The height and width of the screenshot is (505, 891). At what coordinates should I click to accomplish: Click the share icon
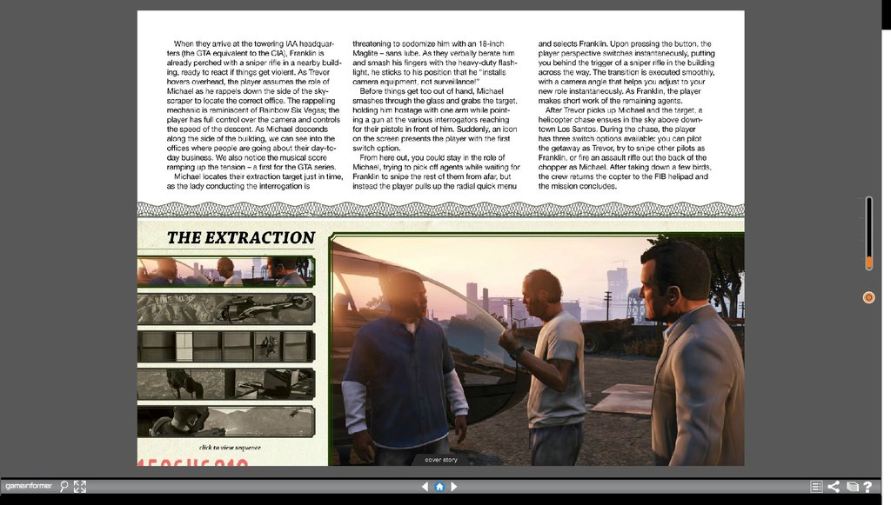834,487
